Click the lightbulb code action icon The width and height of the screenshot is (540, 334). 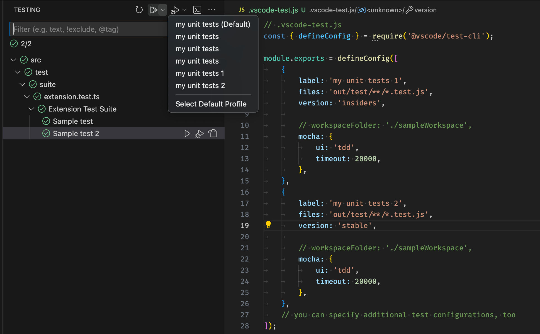coord(268,224)
